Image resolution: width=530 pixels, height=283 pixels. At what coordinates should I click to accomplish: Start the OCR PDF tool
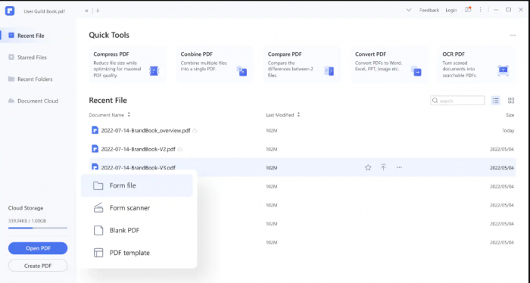(476, 64)
